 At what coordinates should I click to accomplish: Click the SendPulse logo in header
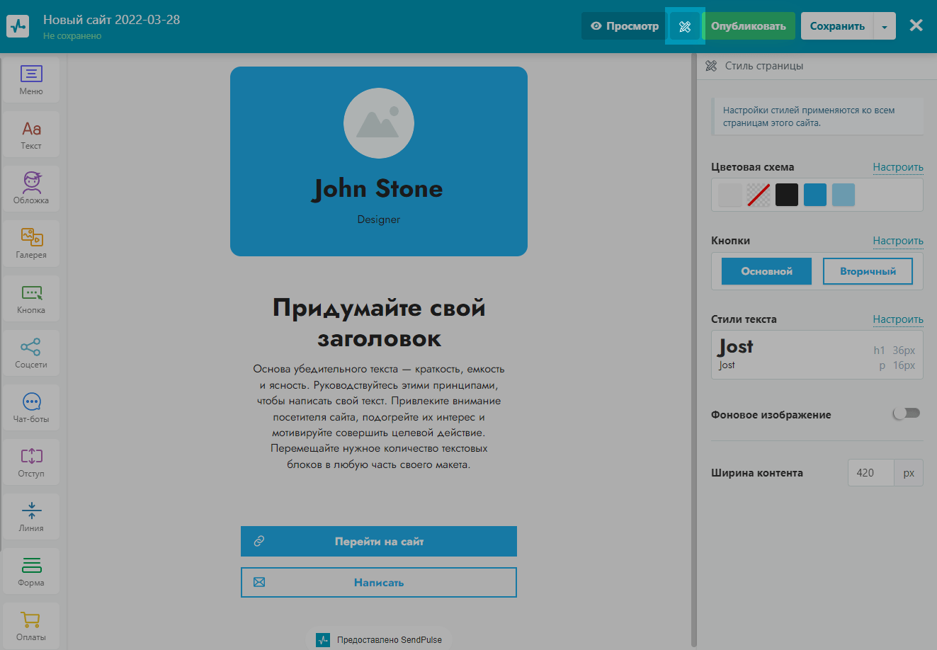point(18,26)
